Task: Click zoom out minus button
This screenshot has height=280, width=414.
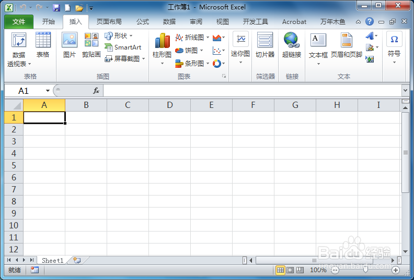Action: click(335, 270)
